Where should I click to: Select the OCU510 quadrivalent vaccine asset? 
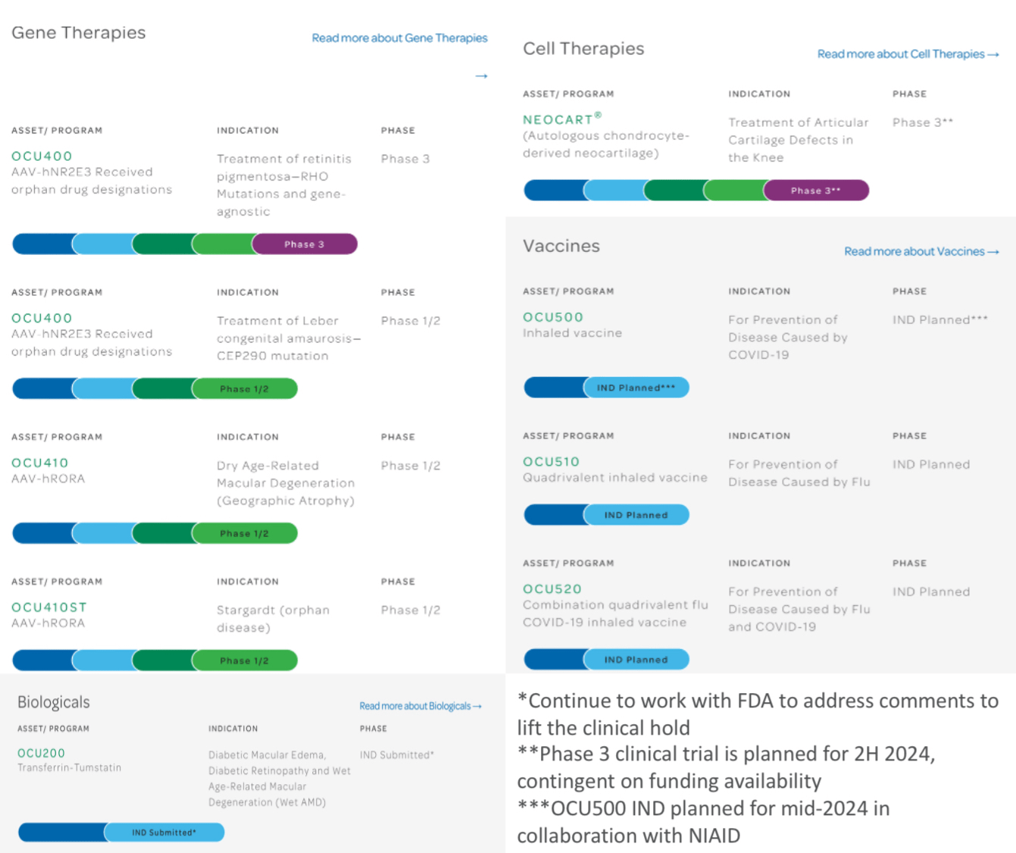pyautogui.click(x=551, y=462)
